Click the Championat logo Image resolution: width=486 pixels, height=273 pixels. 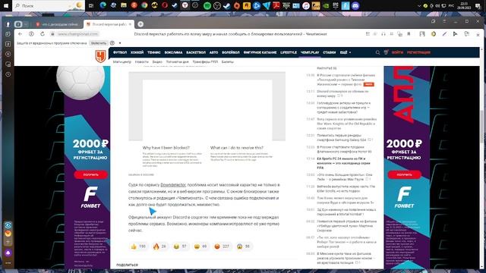(100, 56)
